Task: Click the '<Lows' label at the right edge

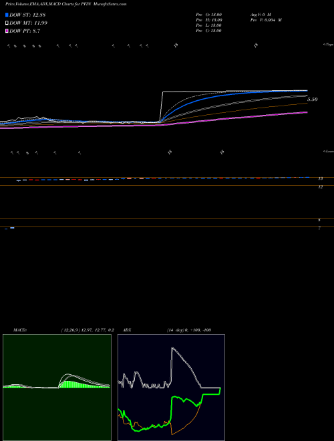Action: pyautogui.click(x=329, y=151)
